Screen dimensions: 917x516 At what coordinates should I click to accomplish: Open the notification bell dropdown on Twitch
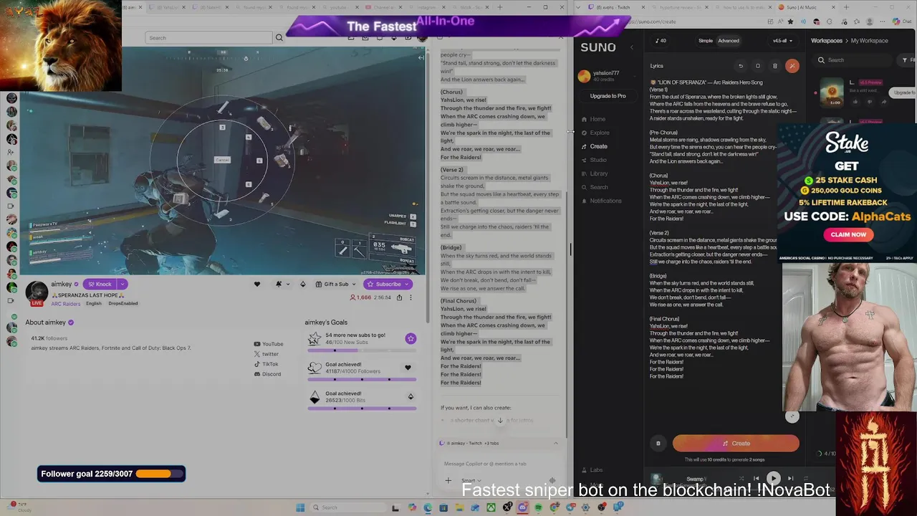[282, 285]
